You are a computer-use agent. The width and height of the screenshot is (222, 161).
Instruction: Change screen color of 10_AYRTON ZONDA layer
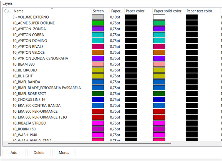(98, 29)
